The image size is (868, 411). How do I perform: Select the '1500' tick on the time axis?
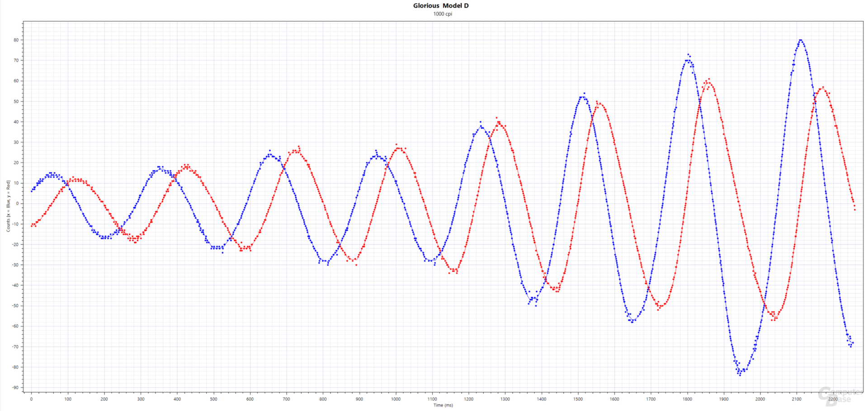pyautogui.click(x=578, y=399)
